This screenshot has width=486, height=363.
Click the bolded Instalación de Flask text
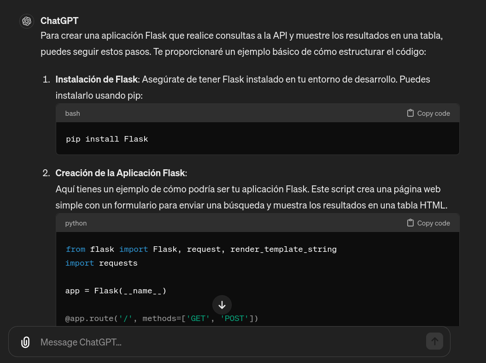click(96, 79)
